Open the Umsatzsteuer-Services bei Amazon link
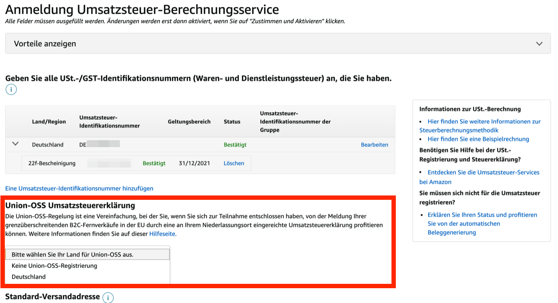The height and width of the screenshot is (303, 558). click(483, 172)
